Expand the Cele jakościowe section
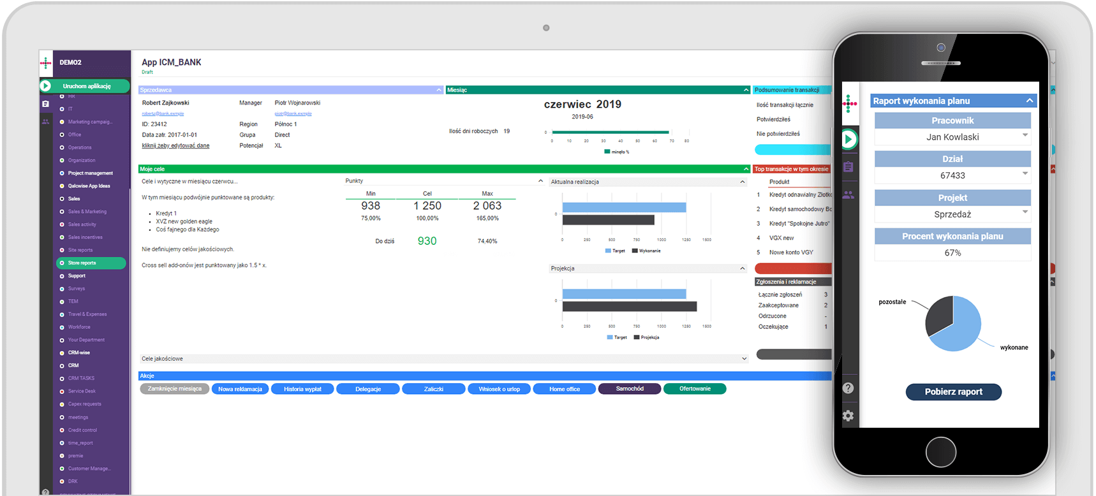This screenshot has width=1096, height=496. click(744, 359)
